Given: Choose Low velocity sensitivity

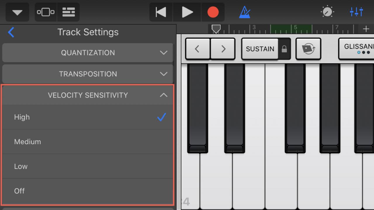Looking at the screenshot, I should pos(88,166).
